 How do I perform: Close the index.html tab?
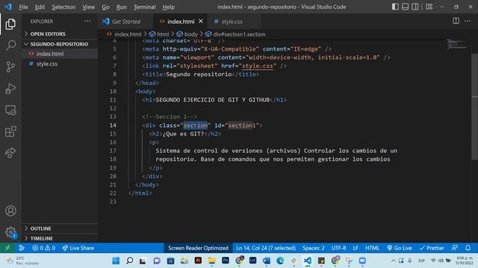pyautogui.click(x=201, y=21)
